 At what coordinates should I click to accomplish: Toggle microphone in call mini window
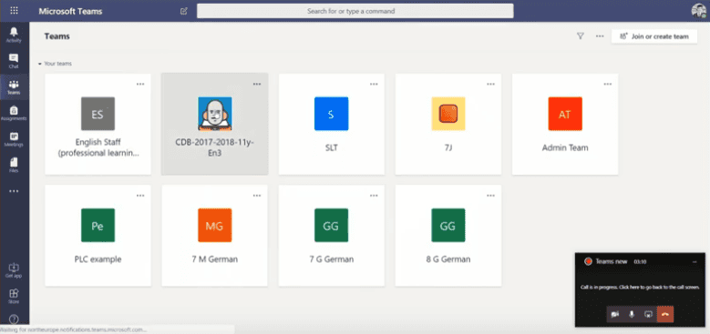coord(632,314)
